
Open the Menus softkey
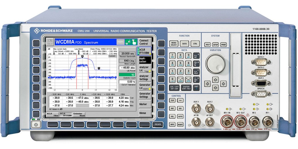(145, 113)
